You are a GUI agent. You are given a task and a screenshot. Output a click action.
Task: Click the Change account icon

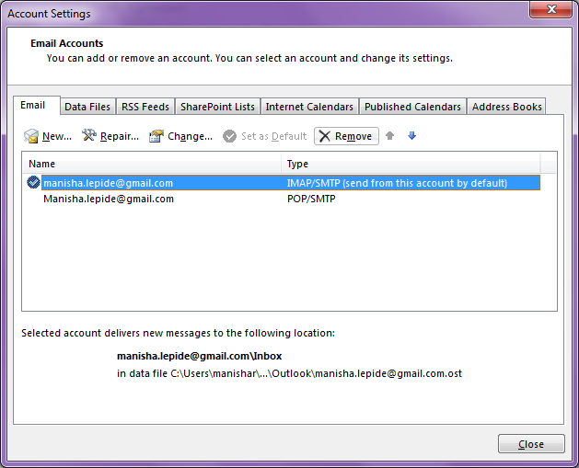coord(156,136)
